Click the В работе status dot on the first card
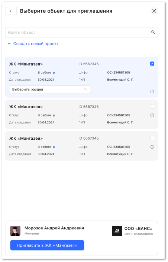The height and width of the screenshot is (262, 168). 54,73
